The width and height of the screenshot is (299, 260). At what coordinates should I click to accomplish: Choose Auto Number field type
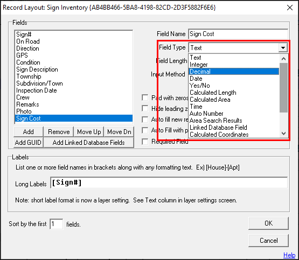[x=234, y=114]
